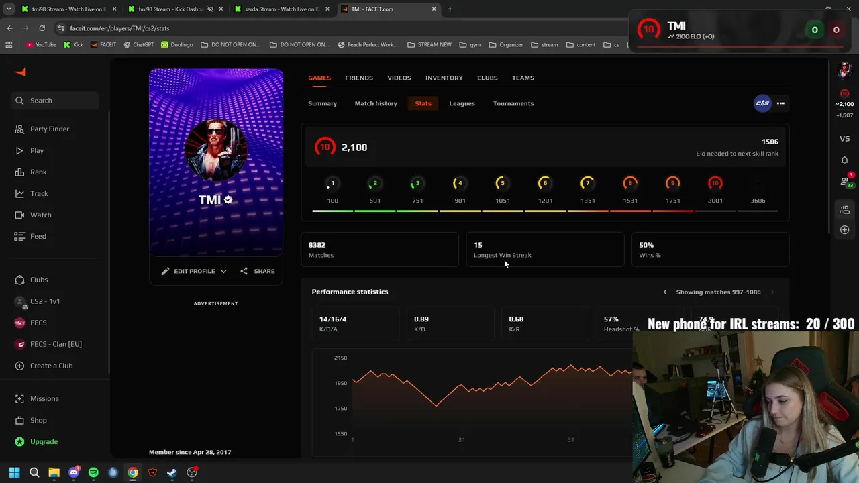Show previous matches with left chevron
This screenshot has height=483, width=859.
[x=665, y=292]
